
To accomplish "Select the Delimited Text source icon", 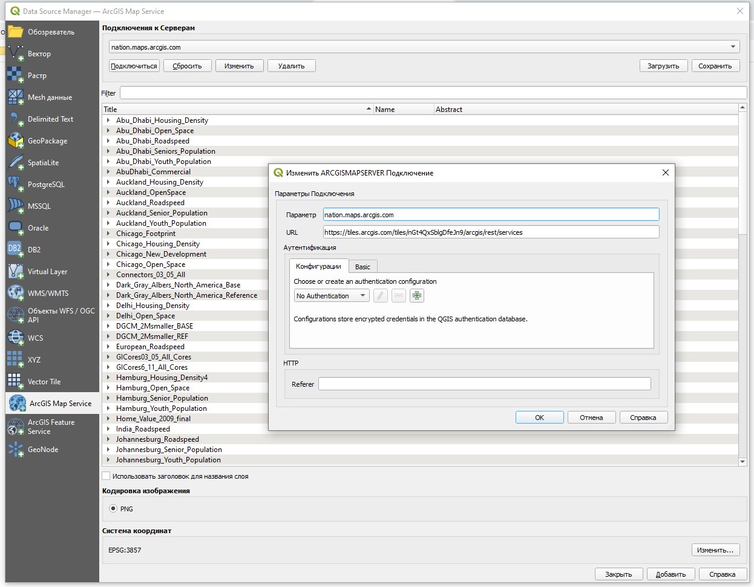I will click(x=15, y=119).
